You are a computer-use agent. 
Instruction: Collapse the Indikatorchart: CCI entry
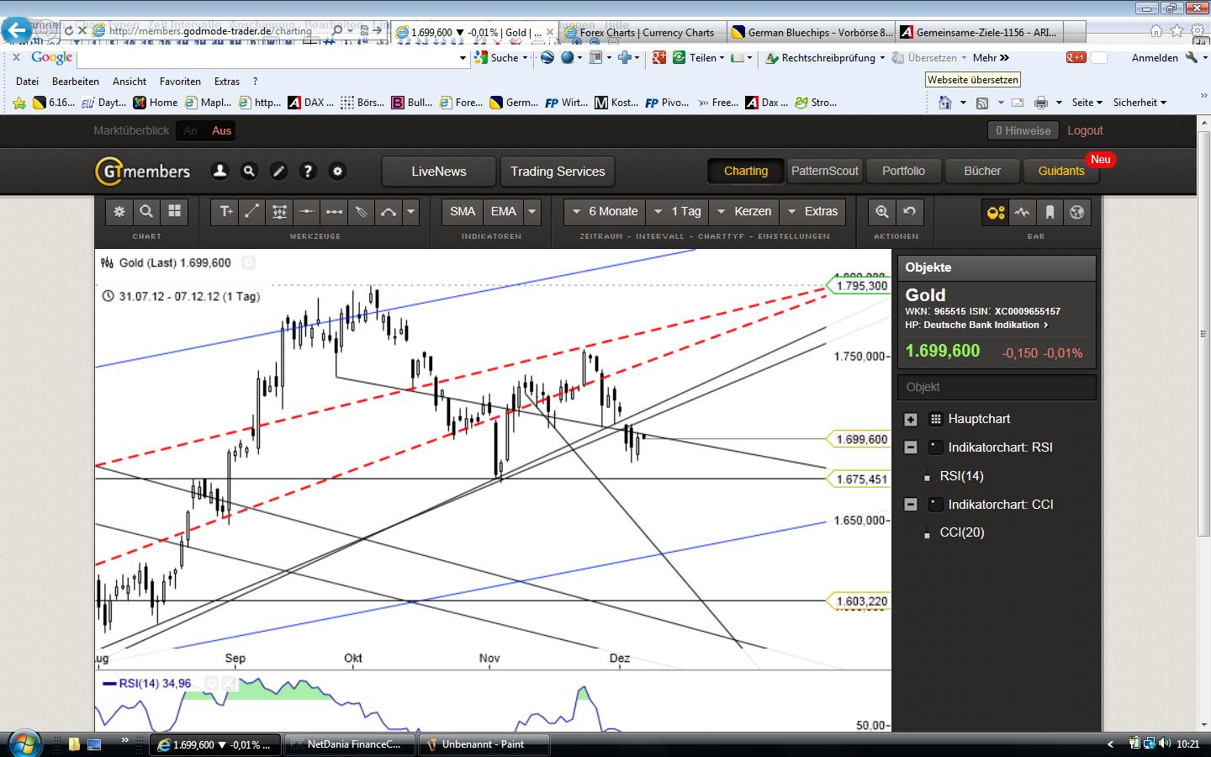pyautogui.click(x=911, y=505)
